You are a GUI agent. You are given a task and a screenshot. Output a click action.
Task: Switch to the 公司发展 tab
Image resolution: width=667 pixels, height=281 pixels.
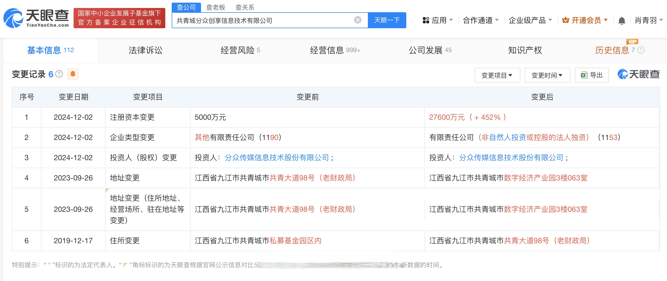pos(430,50)
